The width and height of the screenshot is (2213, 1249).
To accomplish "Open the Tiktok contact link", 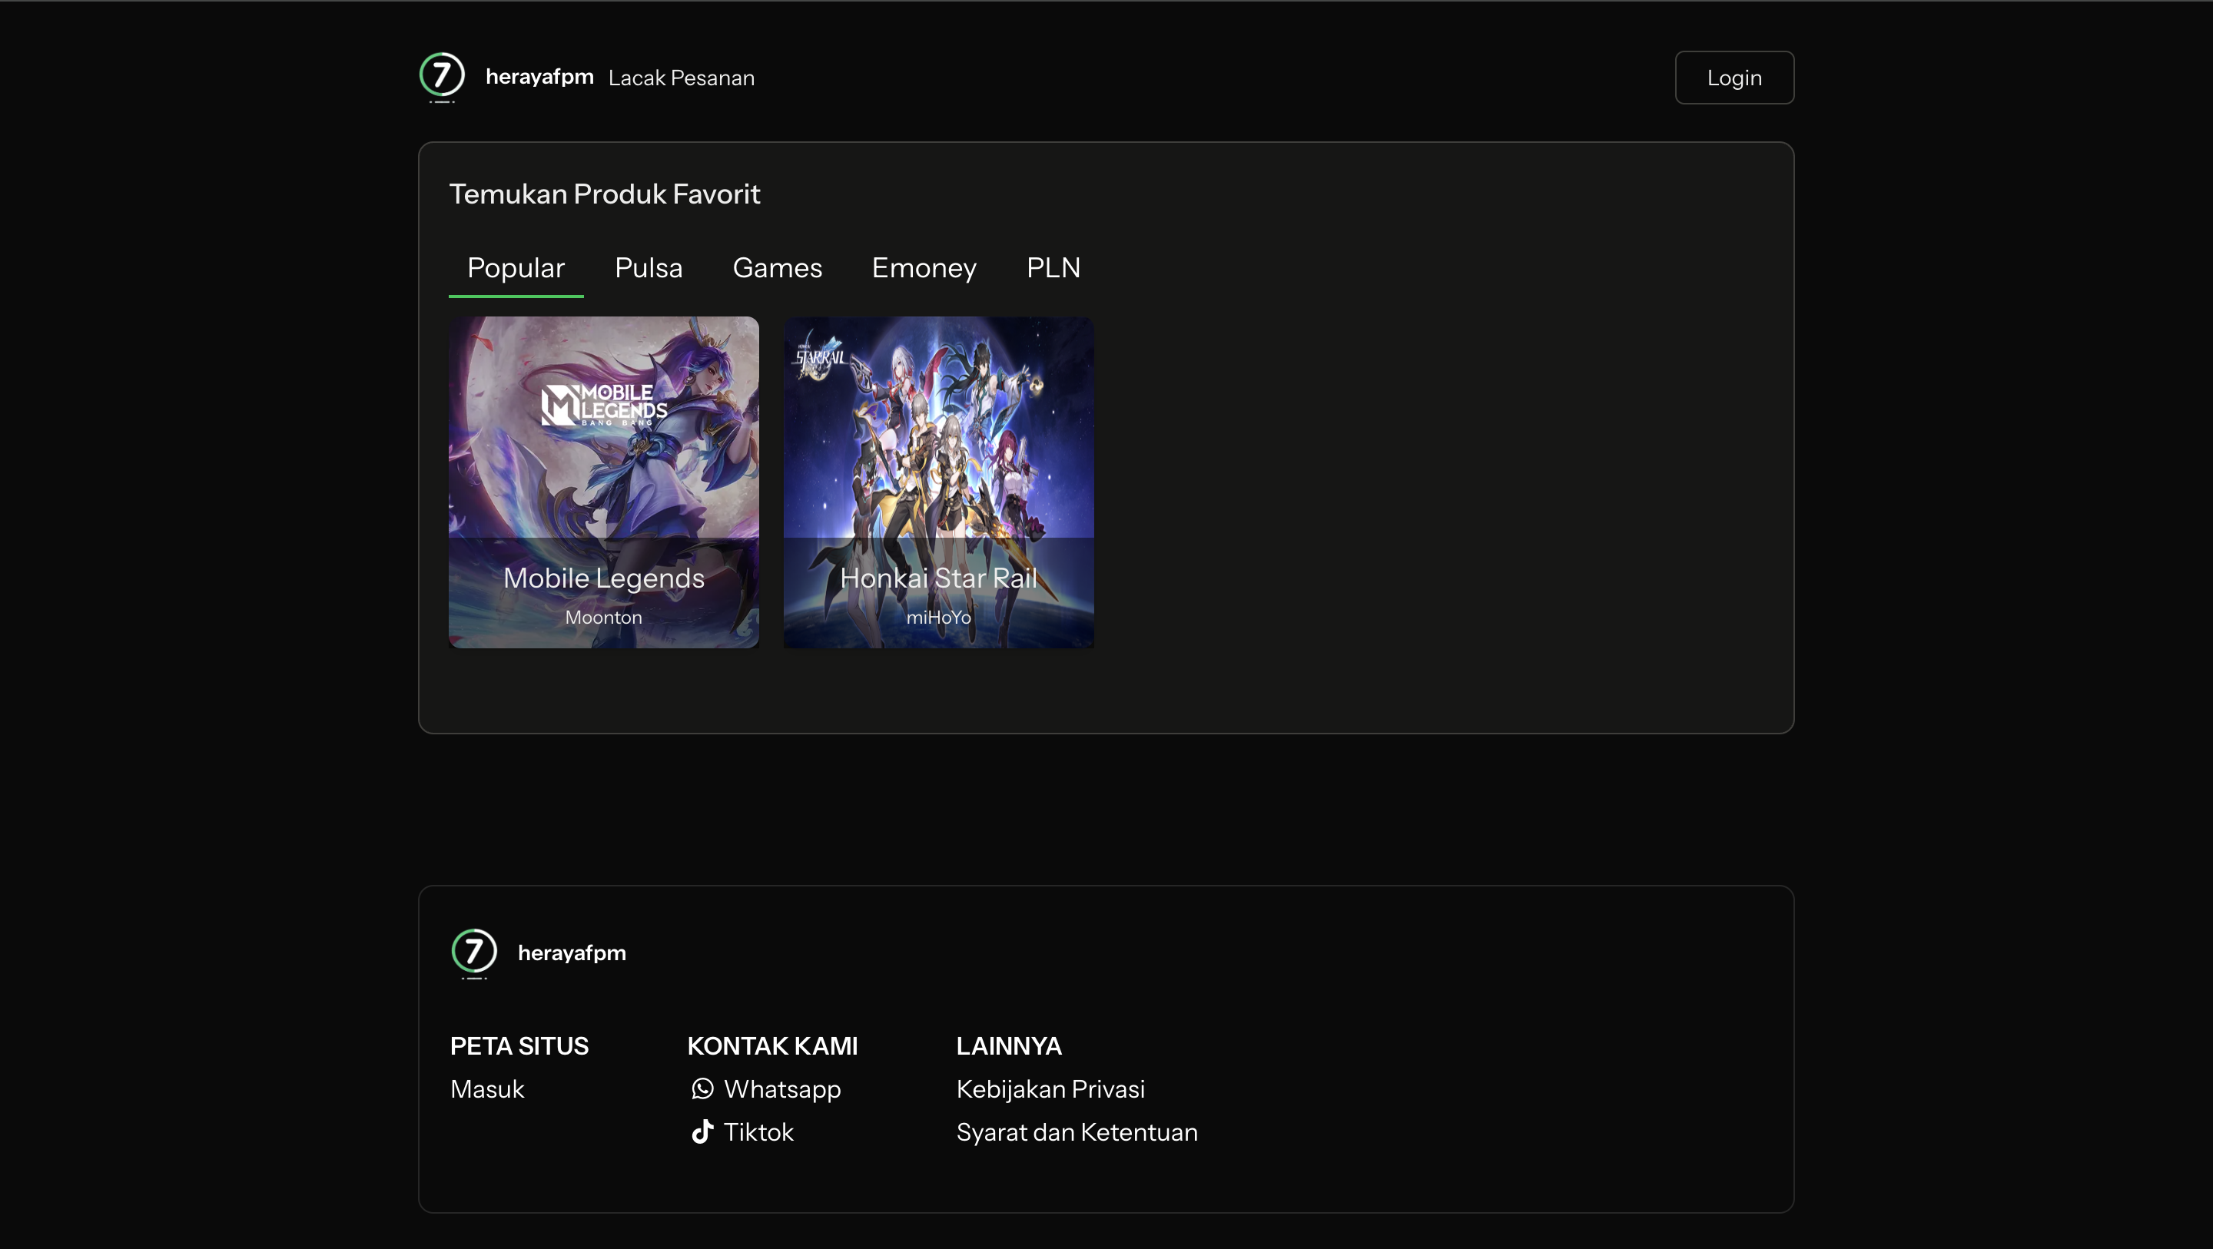I will point(758,1132).
